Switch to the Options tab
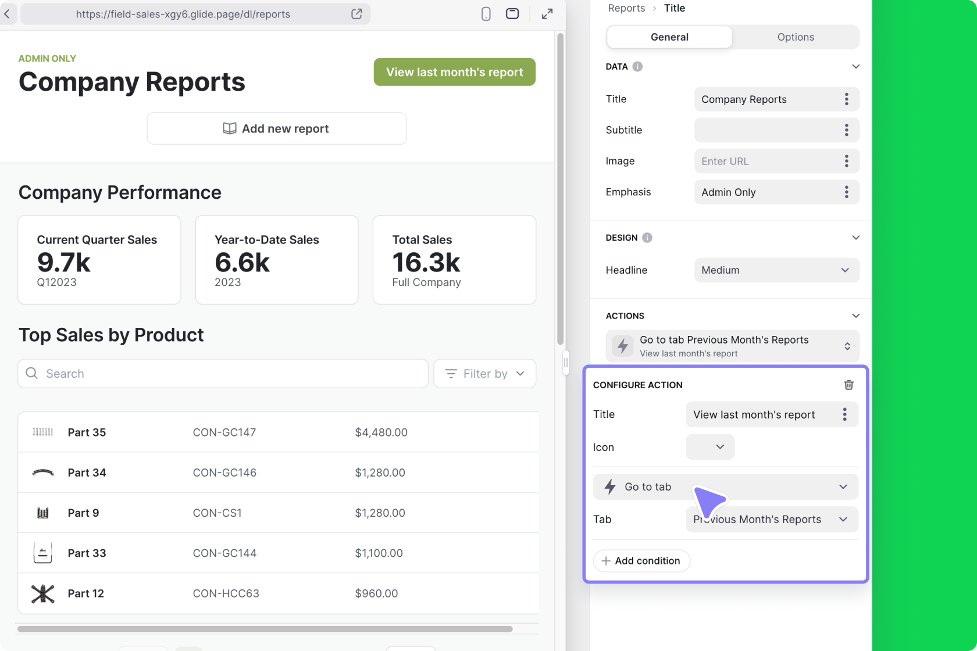This screenshot has height=651, width=977. 795,37
